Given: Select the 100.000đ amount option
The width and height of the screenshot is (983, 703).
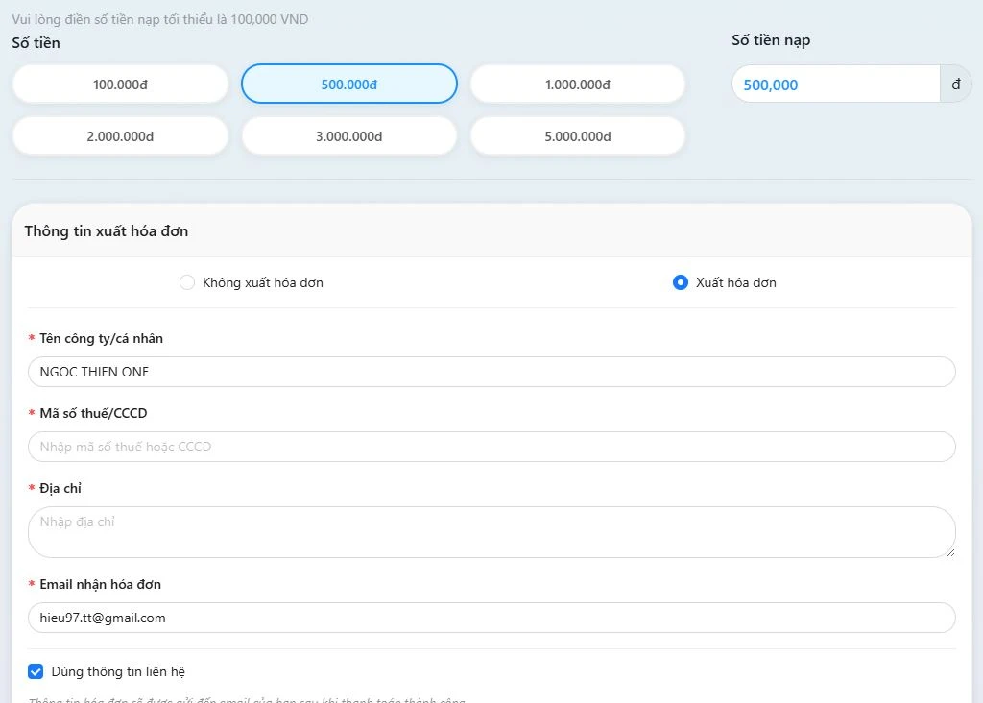Looking at the screenshot, I should coord(120,85).
